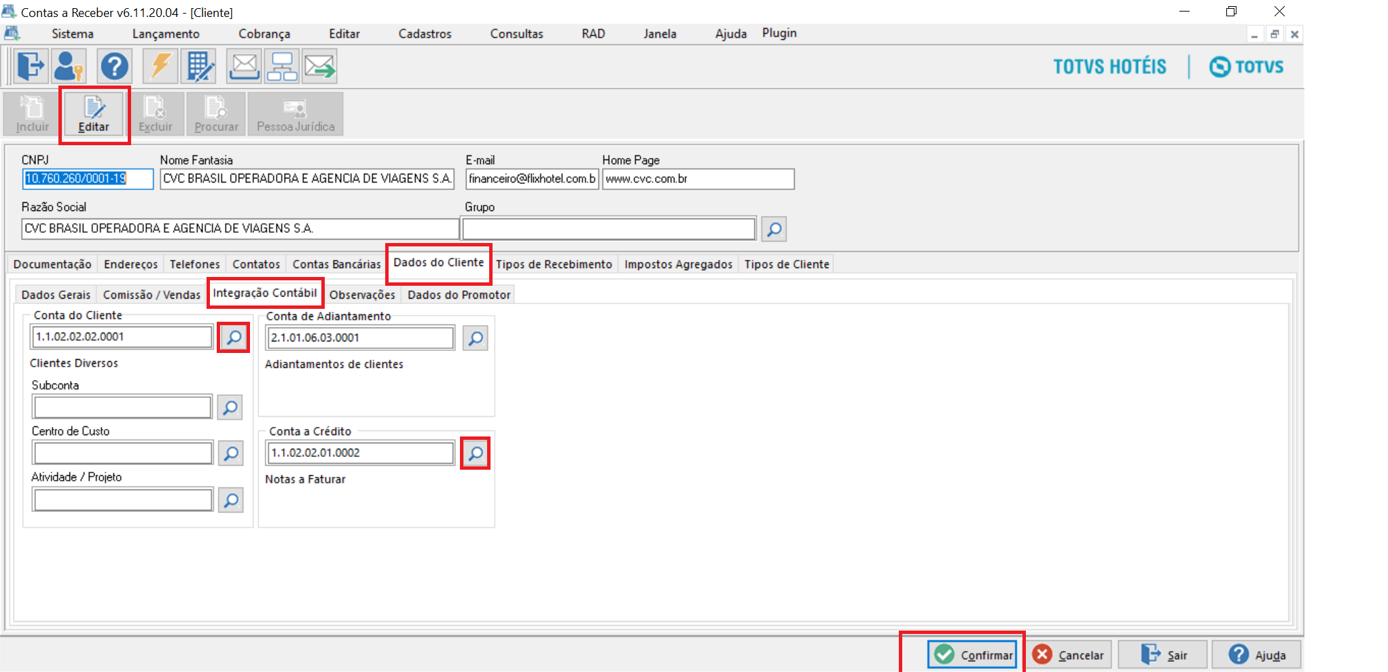Open Centro de Custo search lookup
This screenshot has width=1388, height=672.
(231, 453)
